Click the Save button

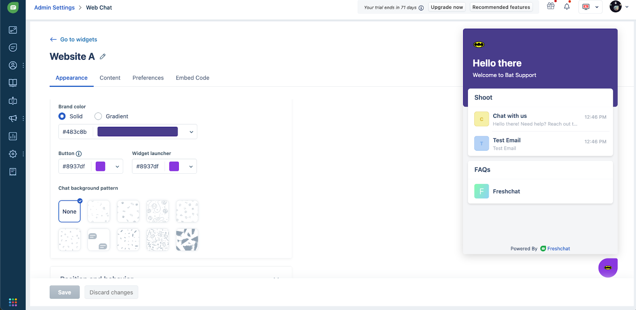pos(65,292)
